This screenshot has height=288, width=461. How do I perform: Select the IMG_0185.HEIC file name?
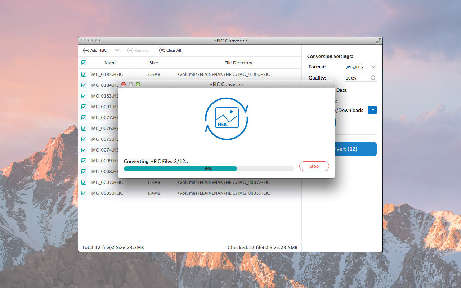pyautogui.click(x=107, y=74)
